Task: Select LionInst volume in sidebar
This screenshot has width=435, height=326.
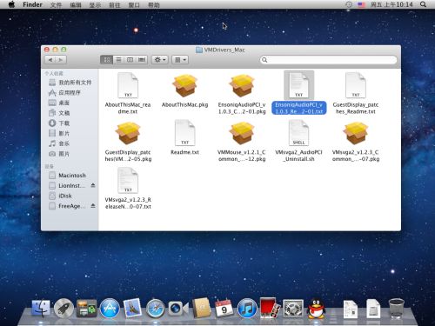Action: pos(67,186)
